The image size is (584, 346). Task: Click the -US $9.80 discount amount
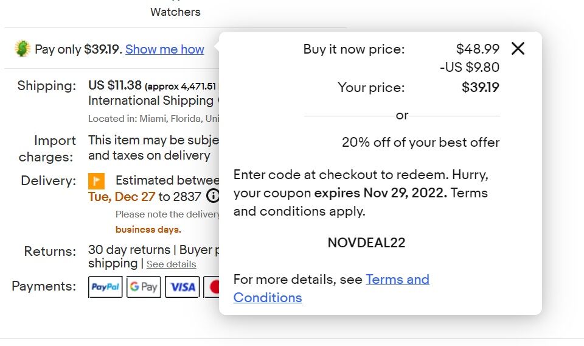coord(469,67)
